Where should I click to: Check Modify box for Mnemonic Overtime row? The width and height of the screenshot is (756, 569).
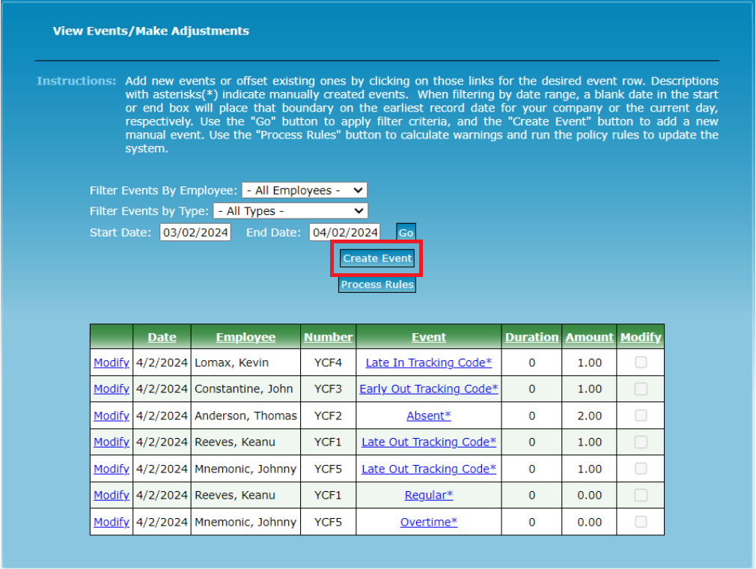coord(641,522)
